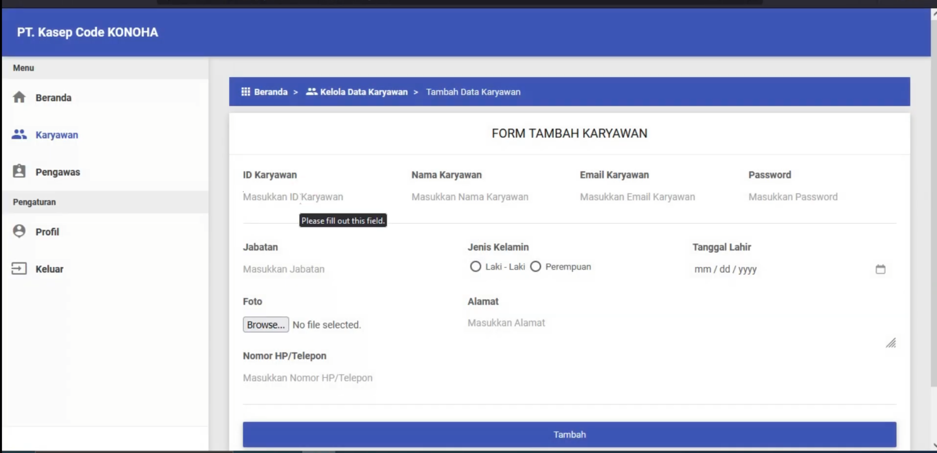Screen dimensions: 937x453
Task: Click the Please fill out this field tooltip
Action: point(343,220)
